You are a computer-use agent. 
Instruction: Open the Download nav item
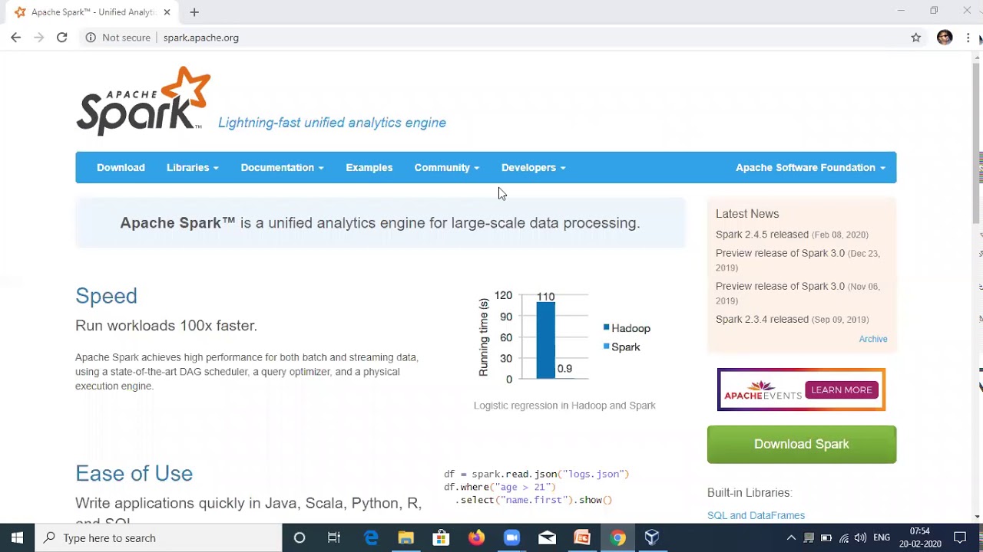(x=121, y=167)
